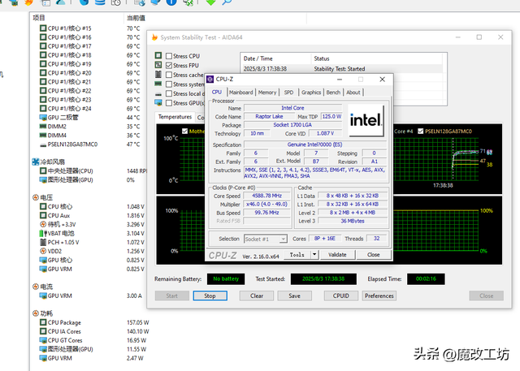The height and width of the screenshot is (371, 520).
Task: Click the 电压 section icon
Action: coord(36,197)
